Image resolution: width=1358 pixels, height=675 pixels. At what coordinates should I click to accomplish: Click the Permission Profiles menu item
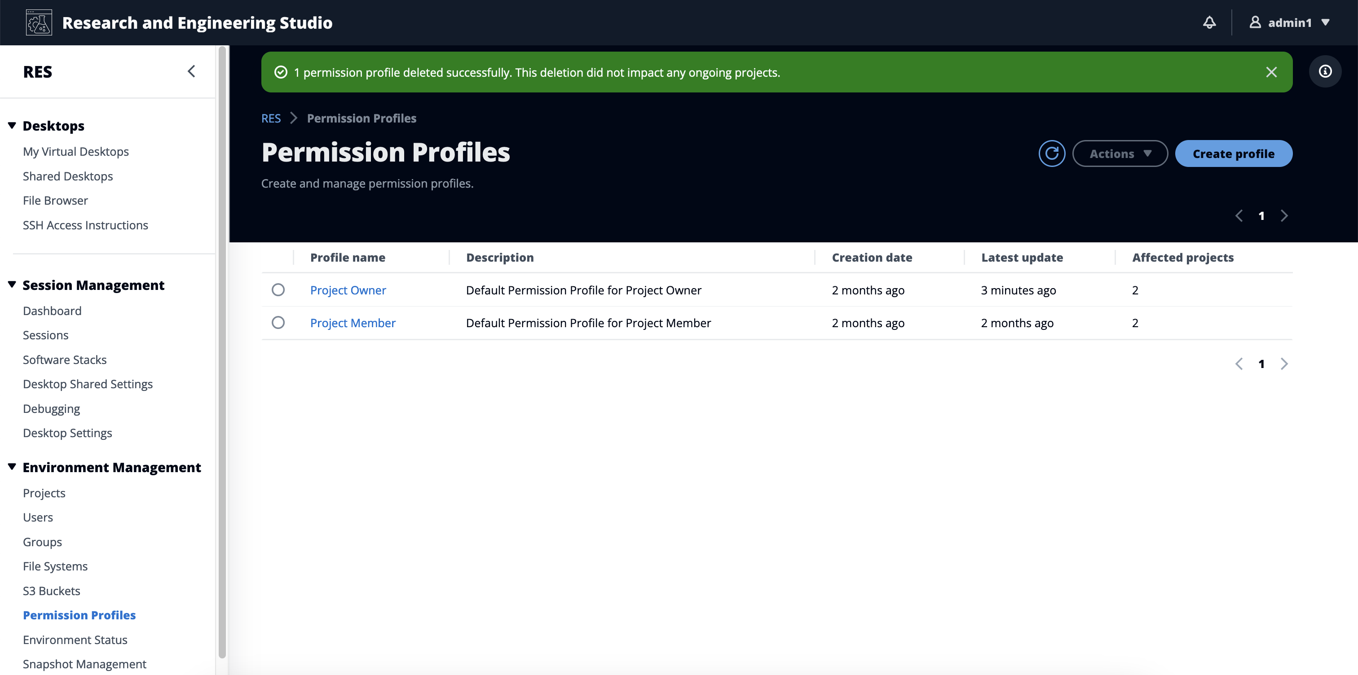point(79,614)
